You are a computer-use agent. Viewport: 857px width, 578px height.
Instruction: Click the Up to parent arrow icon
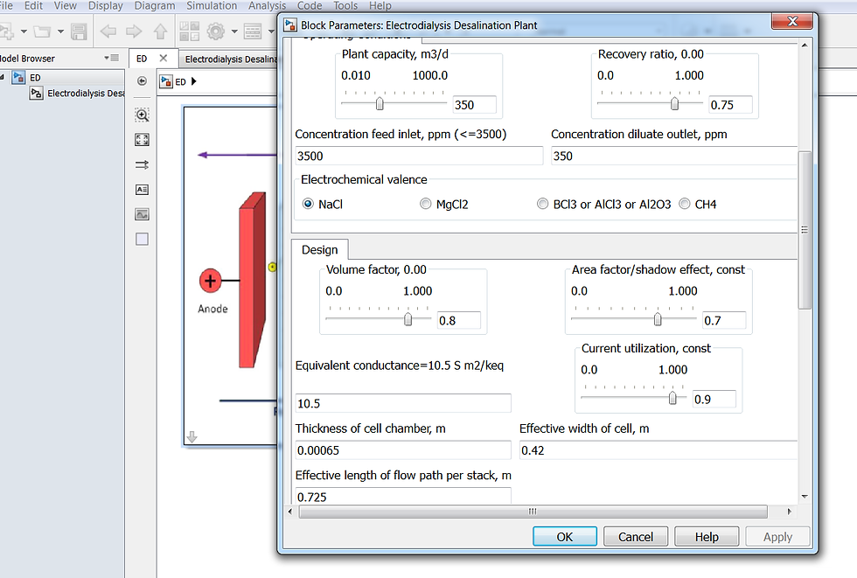coord(160,31)
